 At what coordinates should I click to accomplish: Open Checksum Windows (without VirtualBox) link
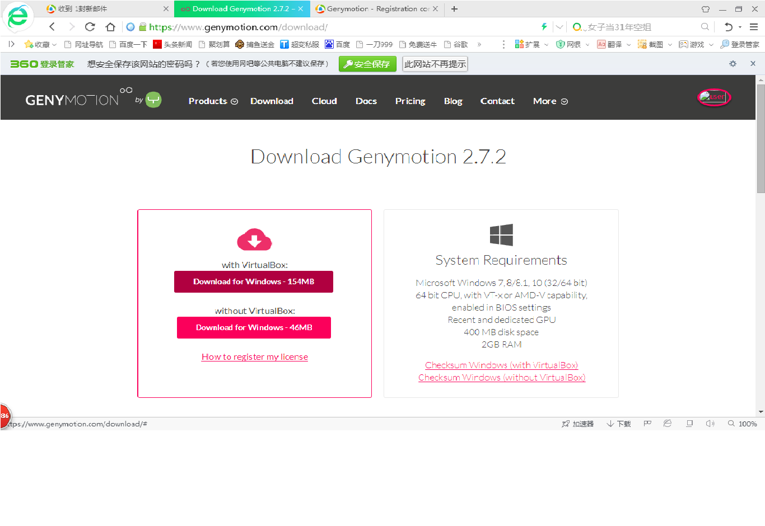pyautogui.click(x=501, y=377)
